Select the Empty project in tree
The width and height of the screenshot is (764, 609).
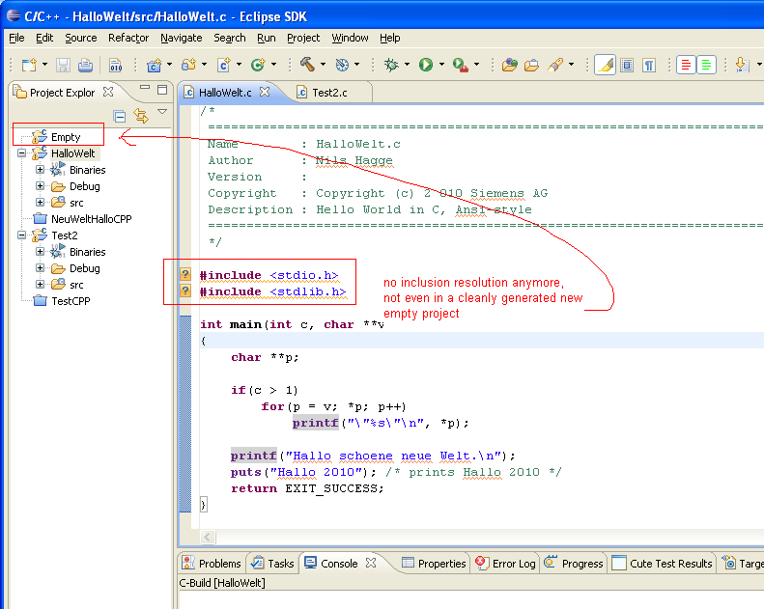(66, 137)
